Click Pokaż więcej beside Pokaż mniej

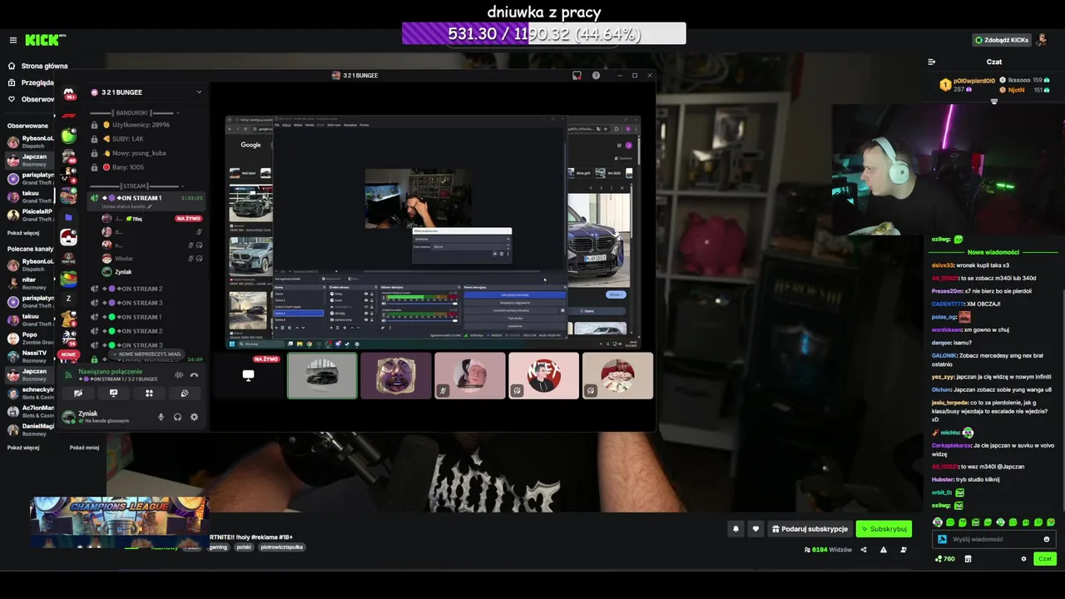pyautogui.click(x=23, y=448)
